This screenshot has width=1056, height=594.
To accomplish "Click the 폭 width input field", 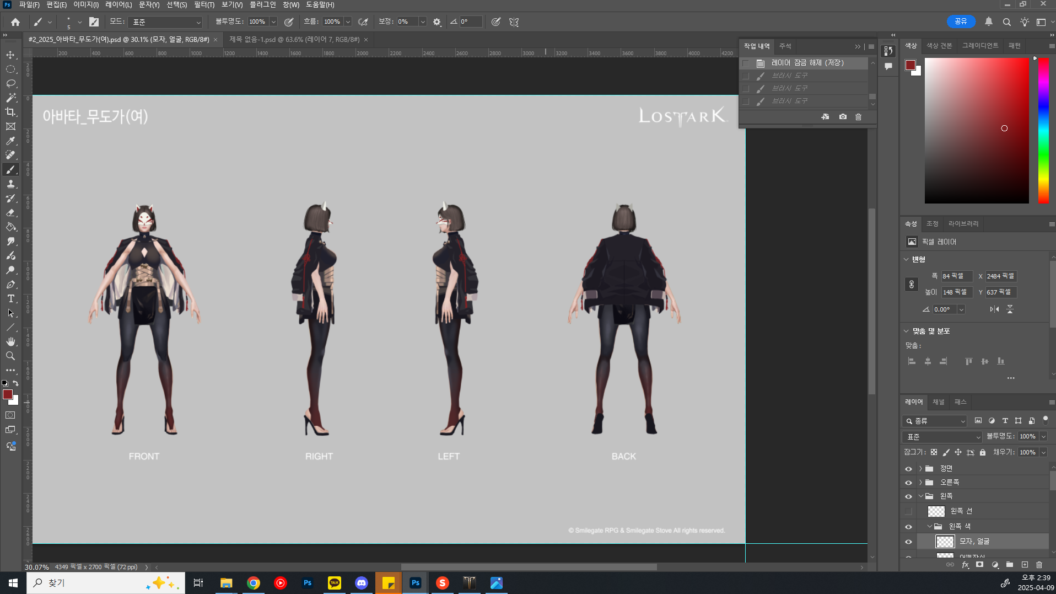I will [x=956, y=276].
